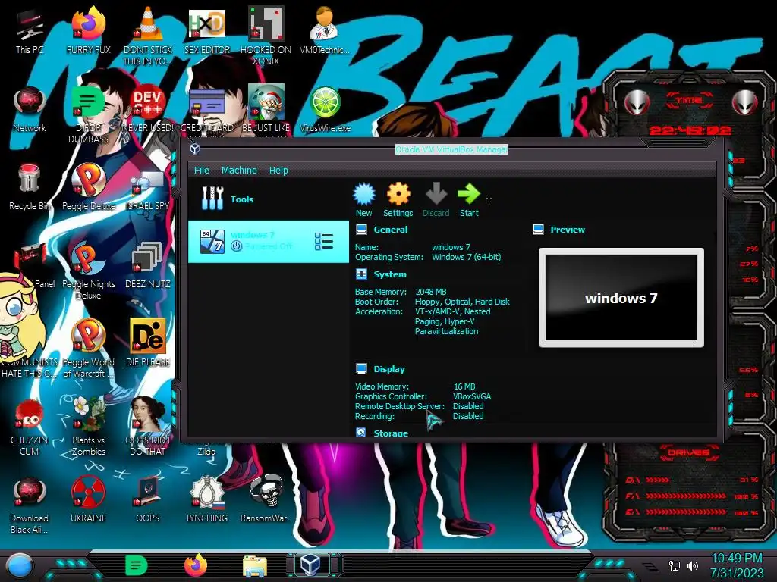Screen dimensions: 777x582
Task: Click the VirtualBox cube icon in title bar
Action: click(x=195, y=149)
